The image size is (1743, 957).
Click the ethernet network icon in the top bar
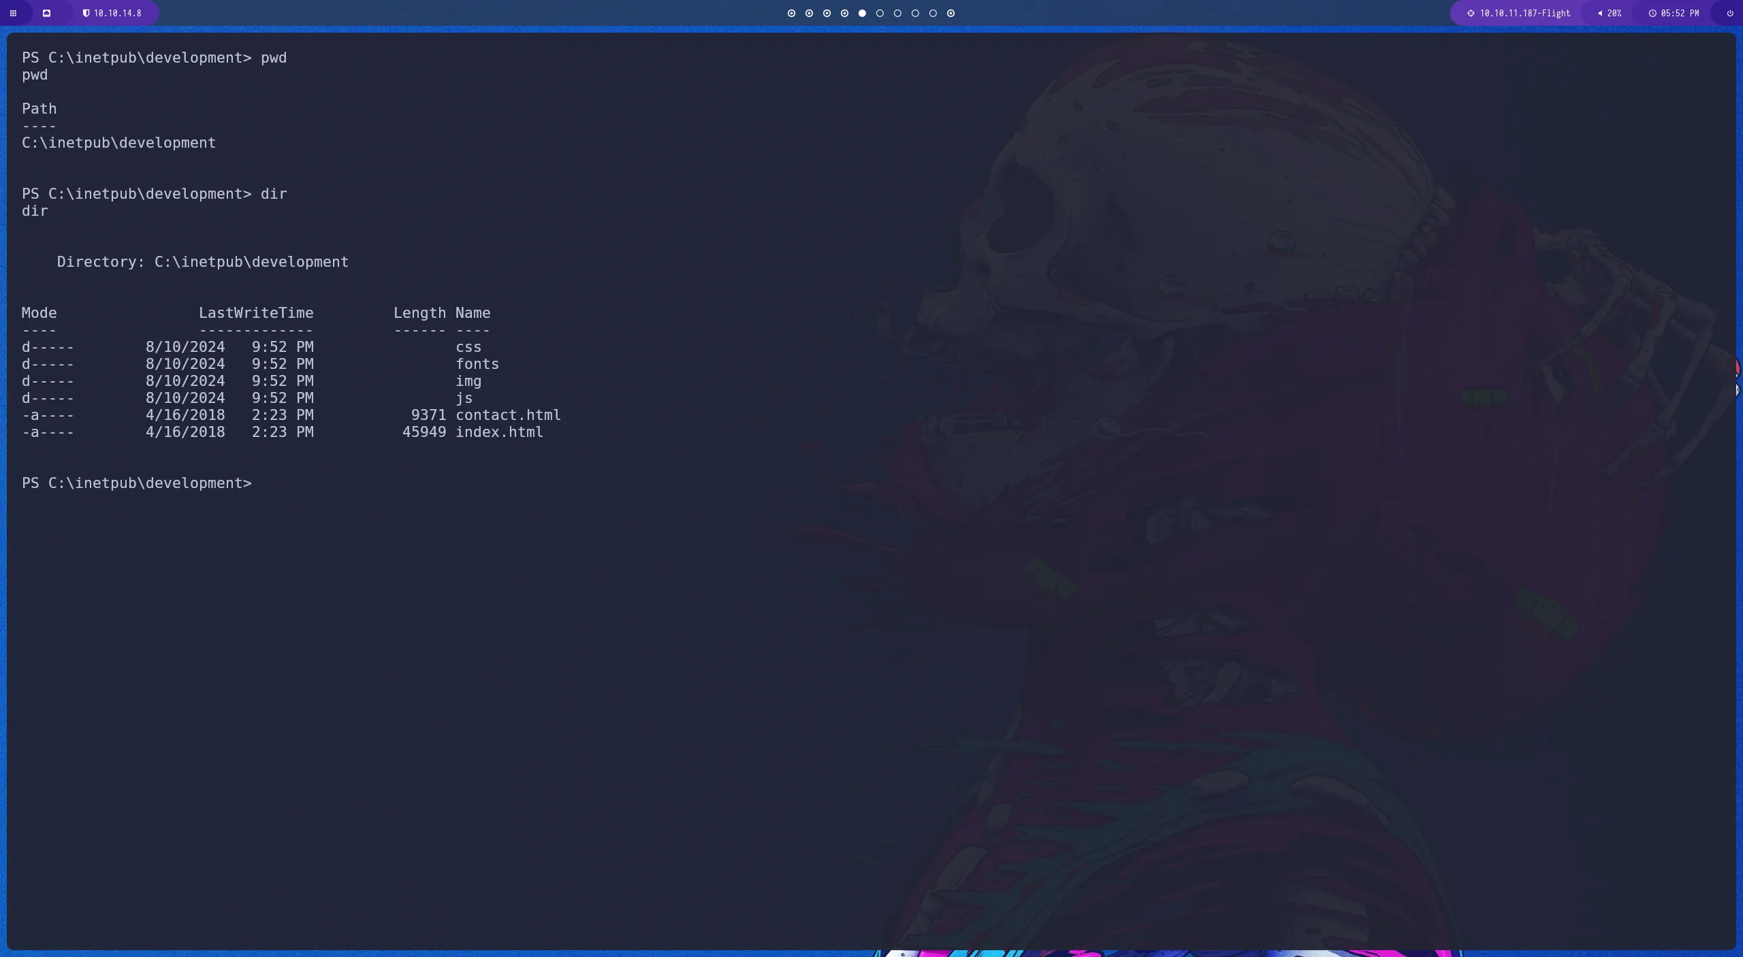pyautogui.click(x=47, y=13)
